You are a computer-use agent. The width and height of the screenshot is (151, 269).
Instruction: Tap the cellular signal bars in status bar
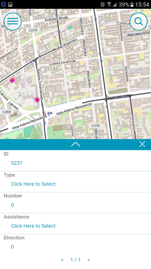115,5
